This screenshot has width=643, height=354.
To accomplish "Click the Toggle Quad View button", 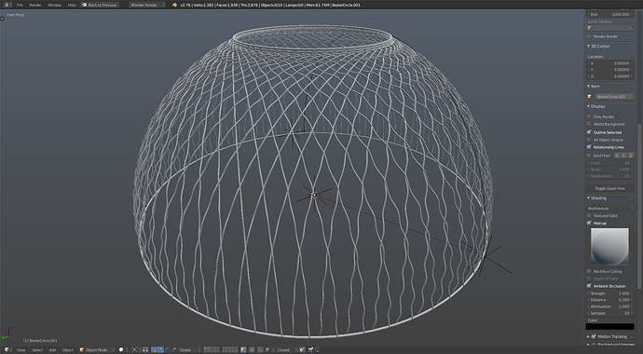I will (x=610, y=188).
